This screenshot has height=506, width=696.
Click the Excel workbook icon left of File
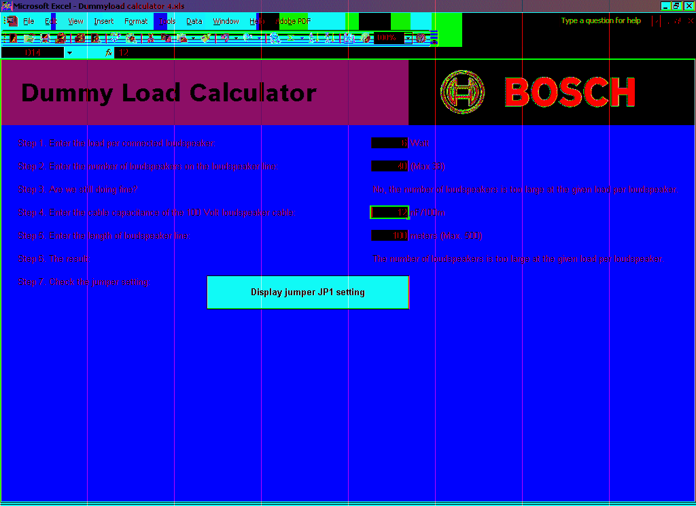pyautogui.click(x=12, y=21)
